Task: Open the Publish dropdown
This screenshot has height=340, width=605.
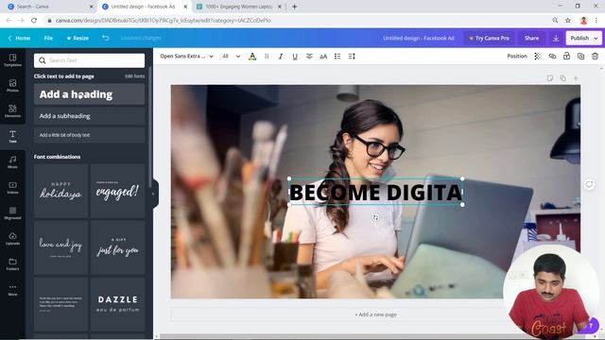Action: tap(584, 38)
